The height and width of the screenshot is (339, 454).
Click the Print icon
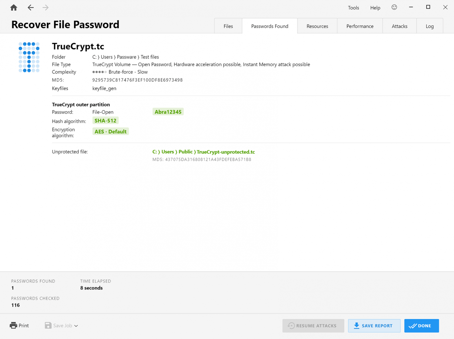click(x=14, y=325)
